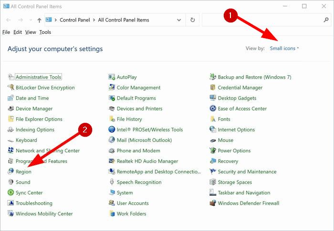The image size is (334, 231).
Task: Click the All Control Panel Items breadcrumb
Action: [124, 20]
